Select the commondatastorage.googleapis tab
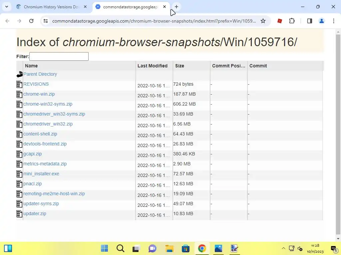This screenshot has height=255, width=341. (131, 7)
